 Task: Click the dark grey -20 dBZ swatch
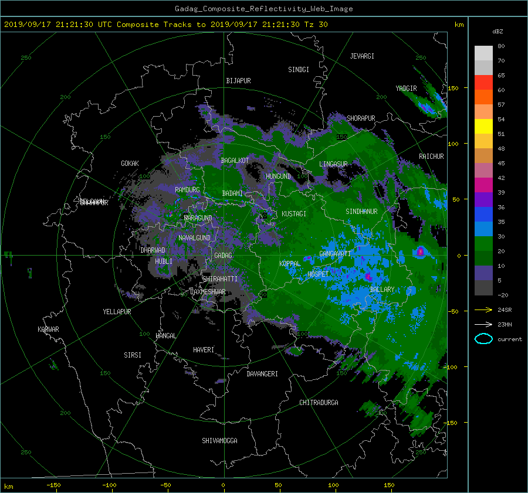[483, 287]
